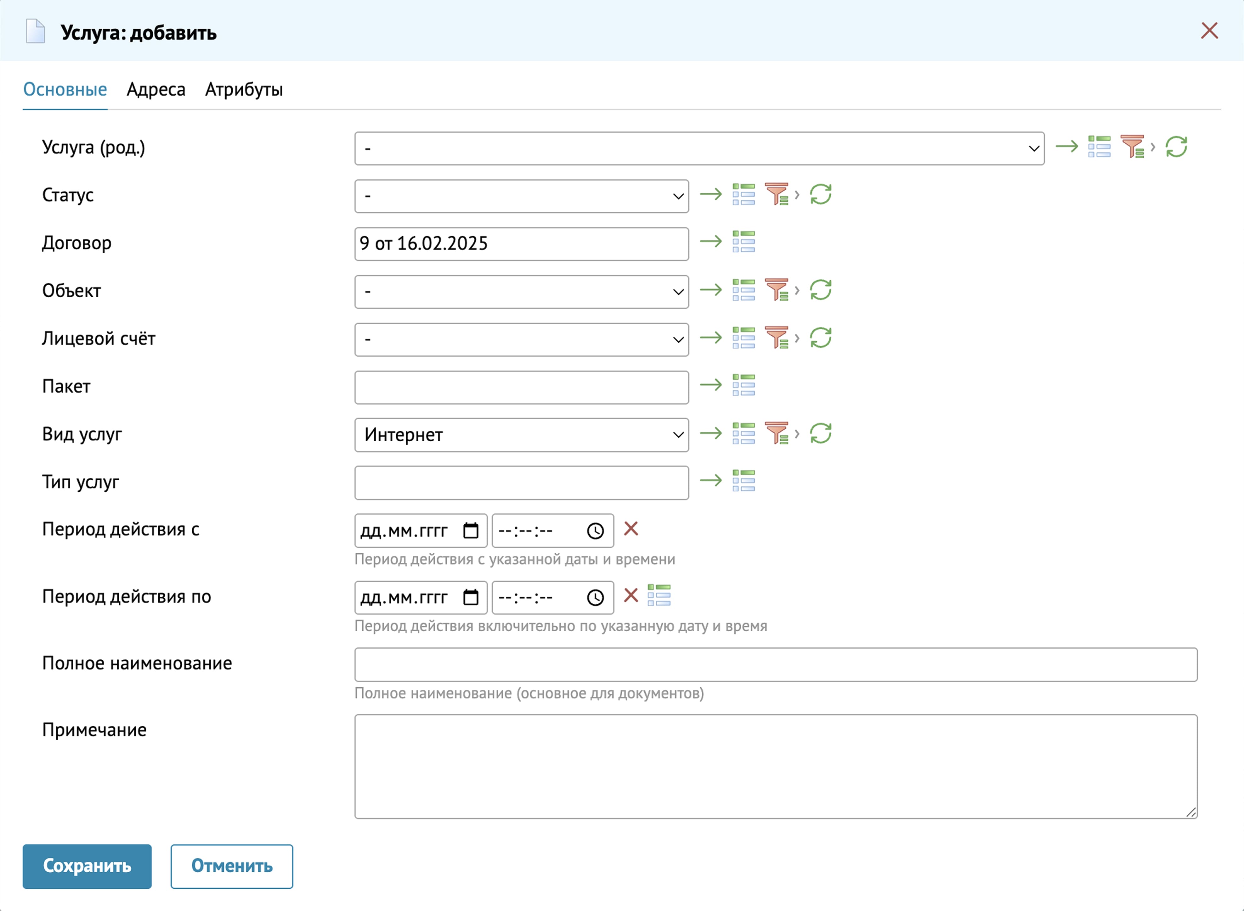The width and height of the screenshot is (1244, 911).
Task: Open the Вид услуг dropdown showing Интернет
Action: pos(521,435)
